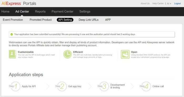Expand the Ali account dropdown
The width and height of the screenshot is (184, 97).
(169, 4)
